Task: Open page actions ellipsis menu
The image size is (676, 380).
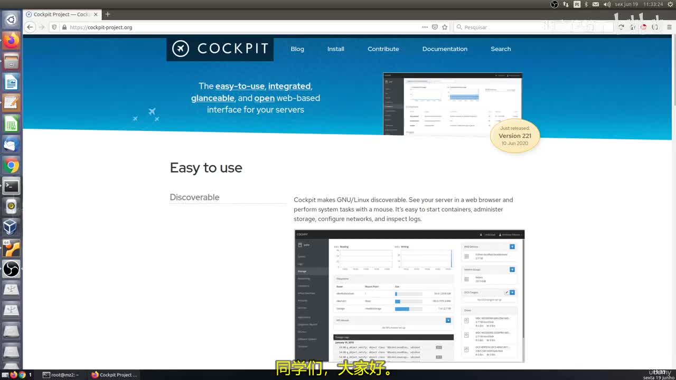Action: pyautogui.click(x=425, y=27)
